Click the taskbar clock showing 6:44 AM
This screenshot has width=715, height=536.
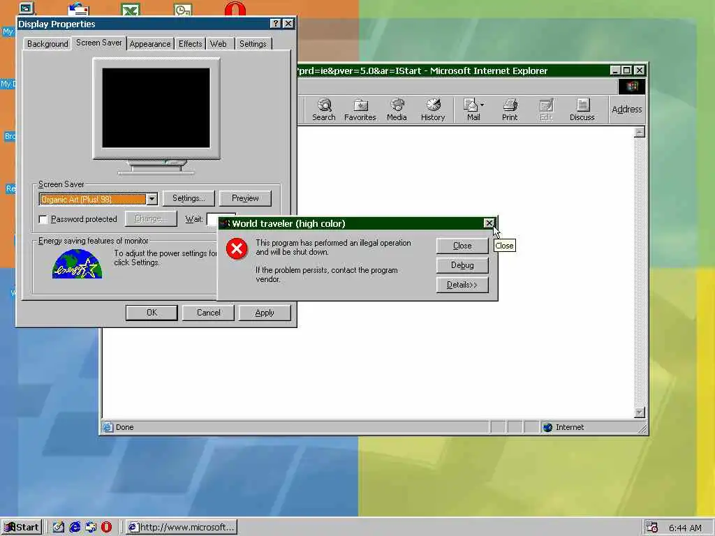click(x=686, y=528)
